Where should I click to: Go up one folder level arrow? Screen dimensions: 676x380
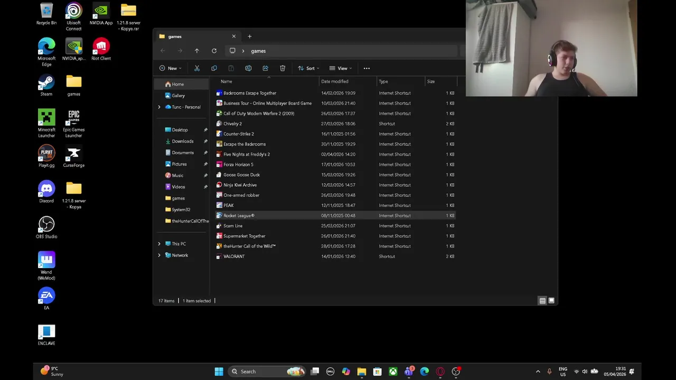196,51
